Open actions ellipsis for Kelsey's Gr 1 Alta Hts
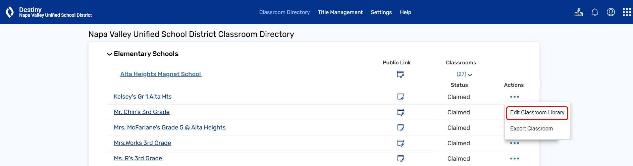This screenshot has height=166, width=633. tap(515, 97)
